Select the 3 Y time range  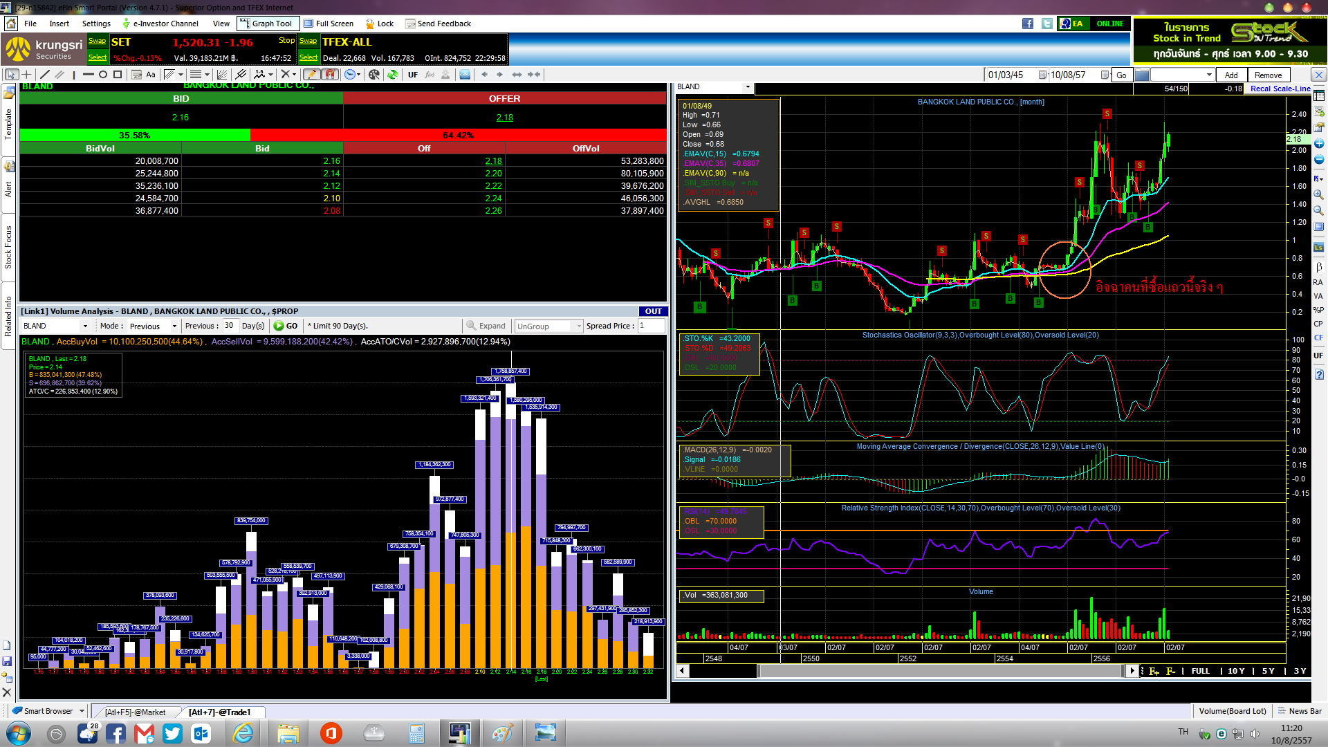[1300, 671]
